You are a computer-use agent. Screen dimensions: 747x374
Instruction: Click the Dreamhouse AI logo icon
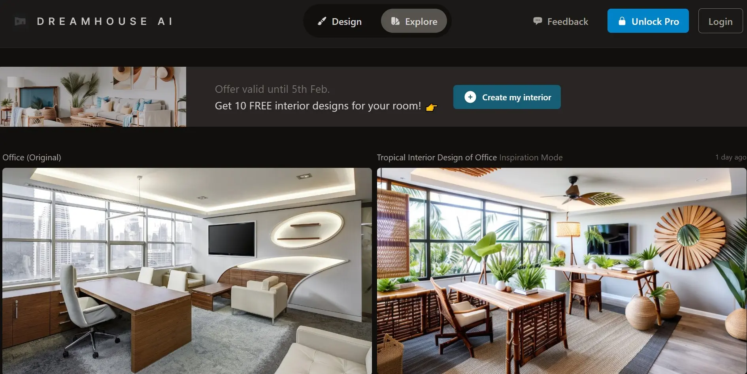tap(20, 21)
